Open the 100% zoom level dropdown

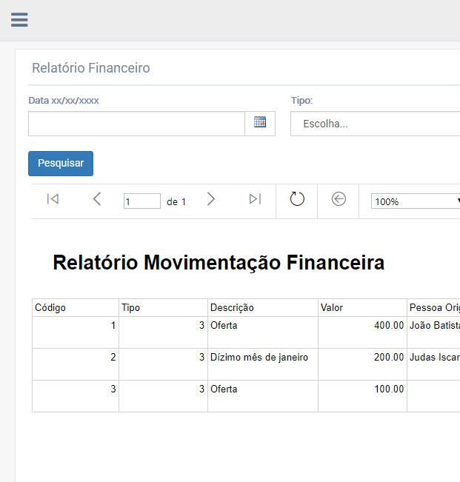click(416, 201)
